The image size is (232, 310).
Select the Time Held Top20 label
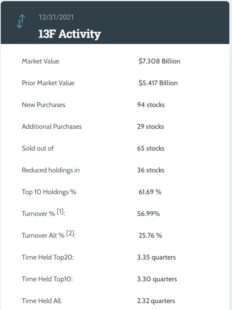[48, 257]
